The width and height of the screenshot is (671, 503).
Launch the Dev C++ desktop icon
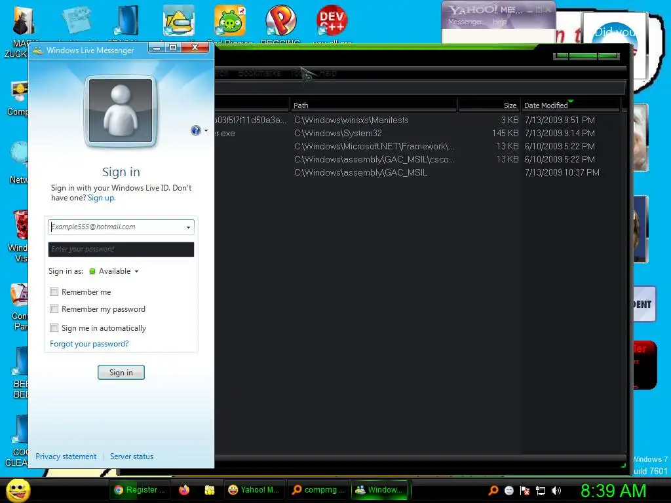pyautogui.click(x=332, y=20)
